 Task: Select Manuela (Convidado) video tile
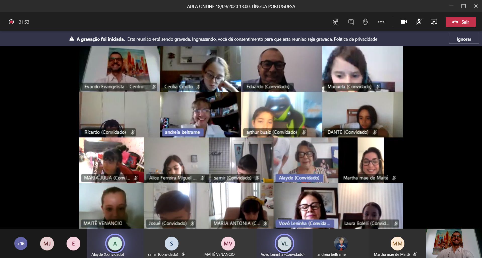[363, 69]
